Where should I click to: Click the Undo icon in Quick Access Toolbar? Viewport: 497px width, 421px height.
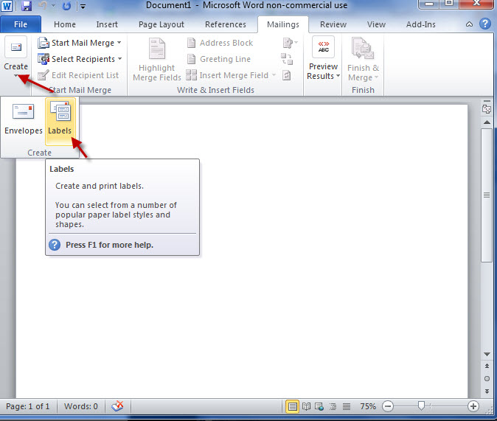[43, 6]
